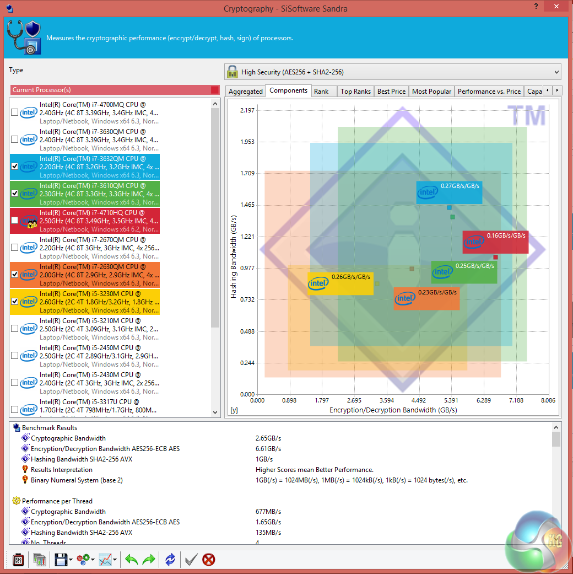Click the red cancel X icon
The height and width of the screenshot is (574, 573).
click(x=209, y=559)
